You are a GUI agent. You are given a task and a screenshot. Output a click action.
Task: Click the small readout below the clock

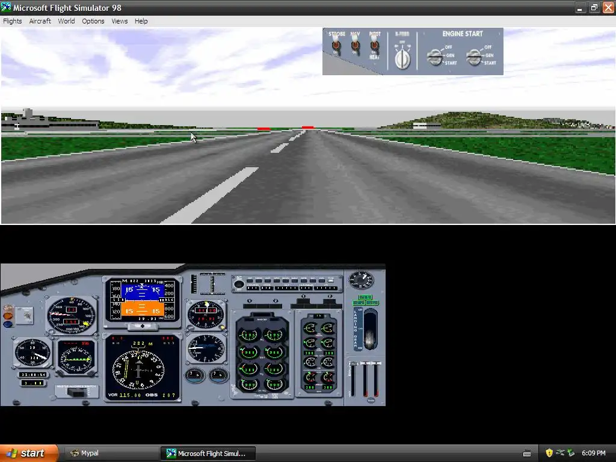coord(33,383)
